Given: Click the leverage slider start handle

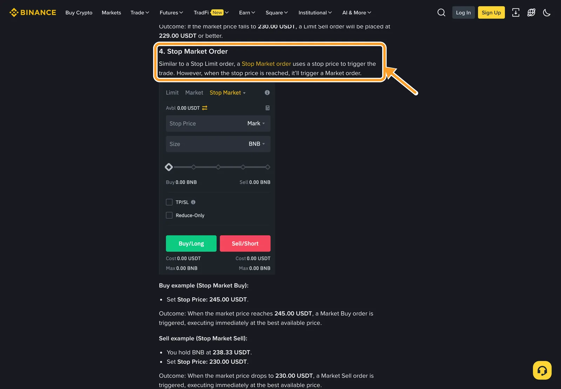Looking at the screenshot, I should [169, 167].
